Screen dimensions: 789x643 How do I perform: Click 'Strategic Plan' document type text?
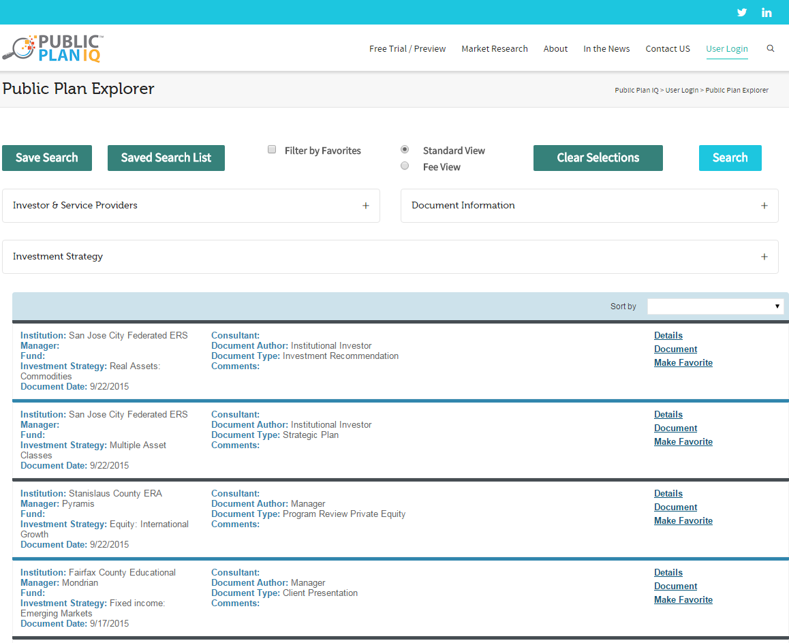pyautogui.click(x=311, y=435)
